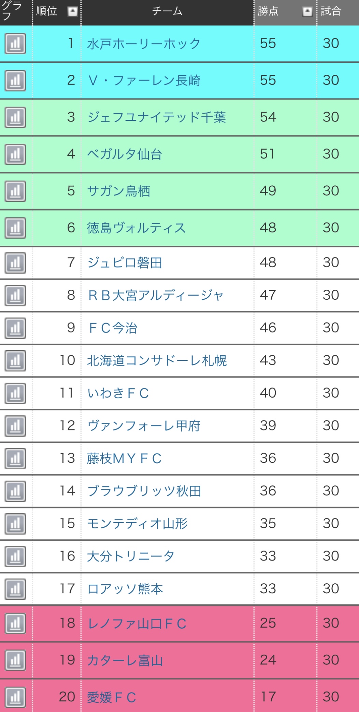The image size is (359, 712).
Task: Show graph for 愛媛FC
Action: pos(15,697)
